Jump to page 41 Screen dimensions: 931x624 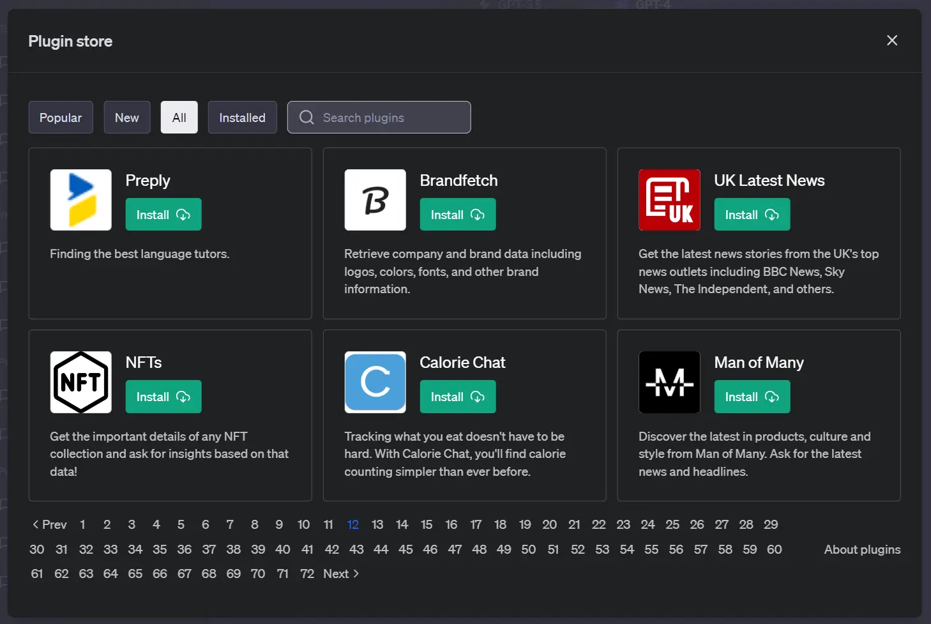(x=307, y=549)
